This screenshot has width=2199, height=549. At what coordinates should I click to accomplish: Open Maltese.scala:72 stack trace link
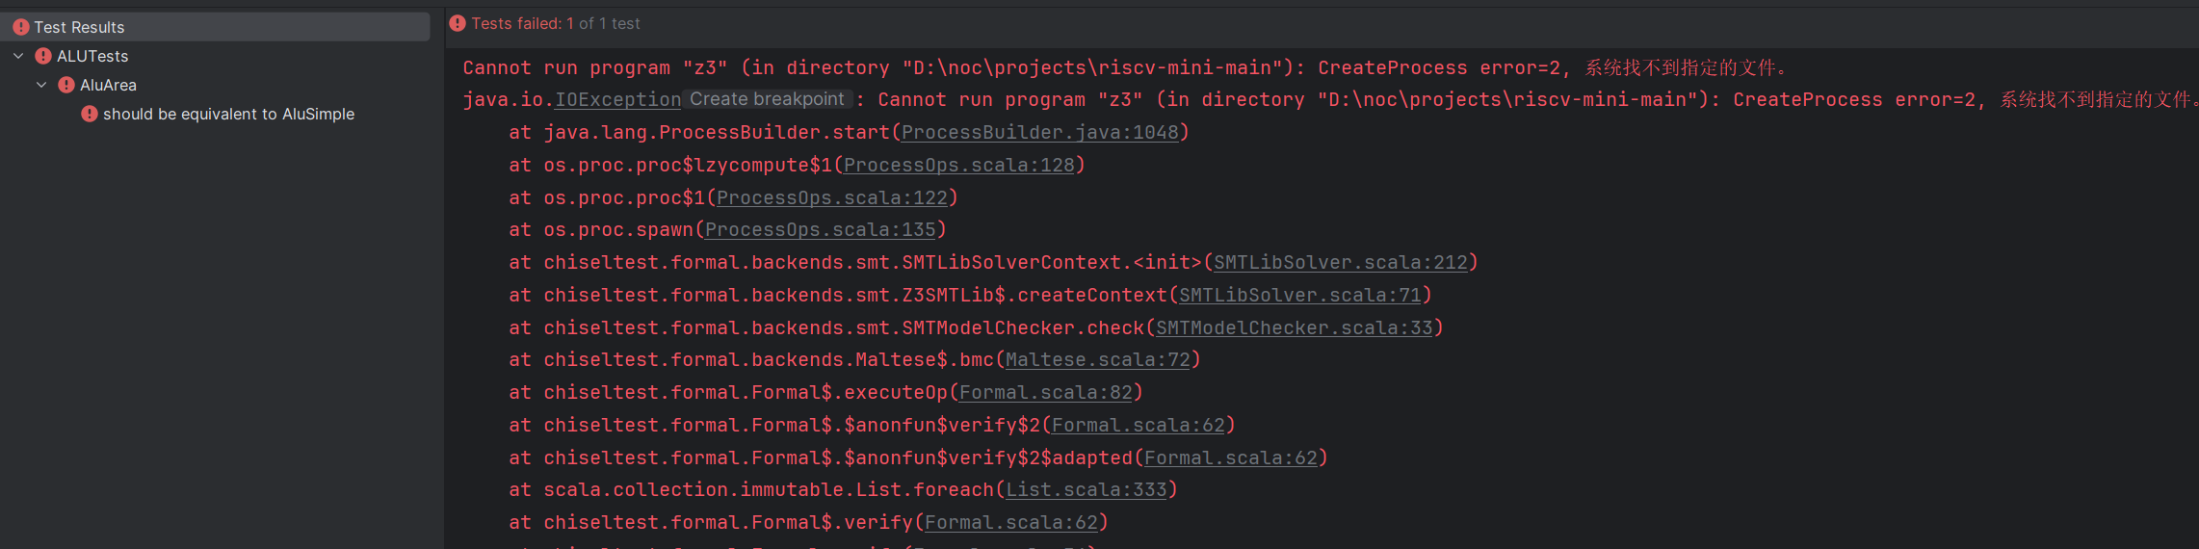point(1097,359)
